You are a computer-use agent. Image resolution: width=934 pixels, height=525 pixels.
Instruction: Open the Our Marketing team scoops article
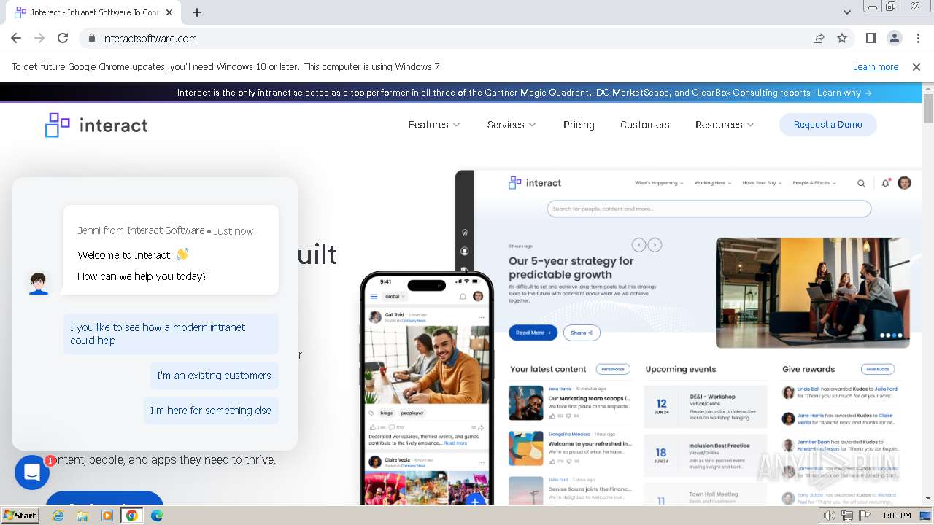click(x=590, y=398)
